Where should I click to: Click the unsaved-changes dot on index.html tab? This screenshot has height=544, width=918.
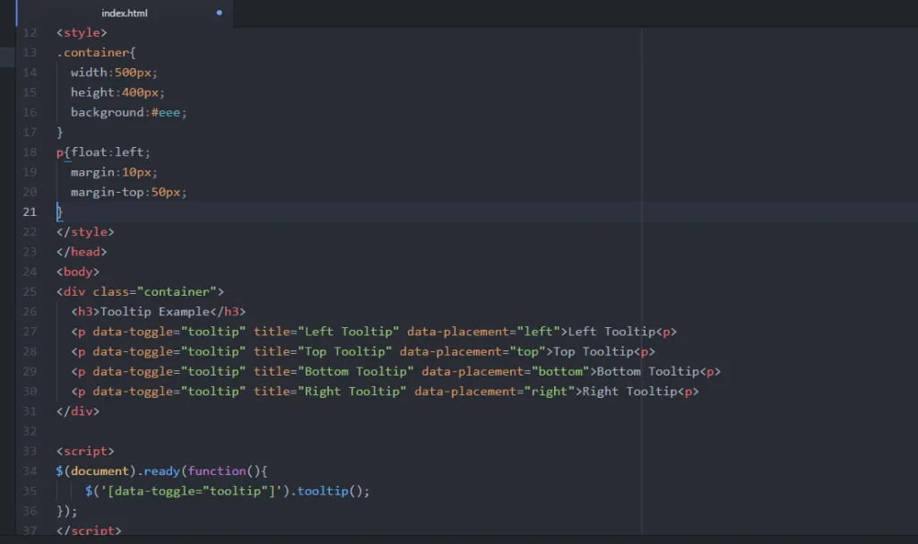tap(219, 13)
